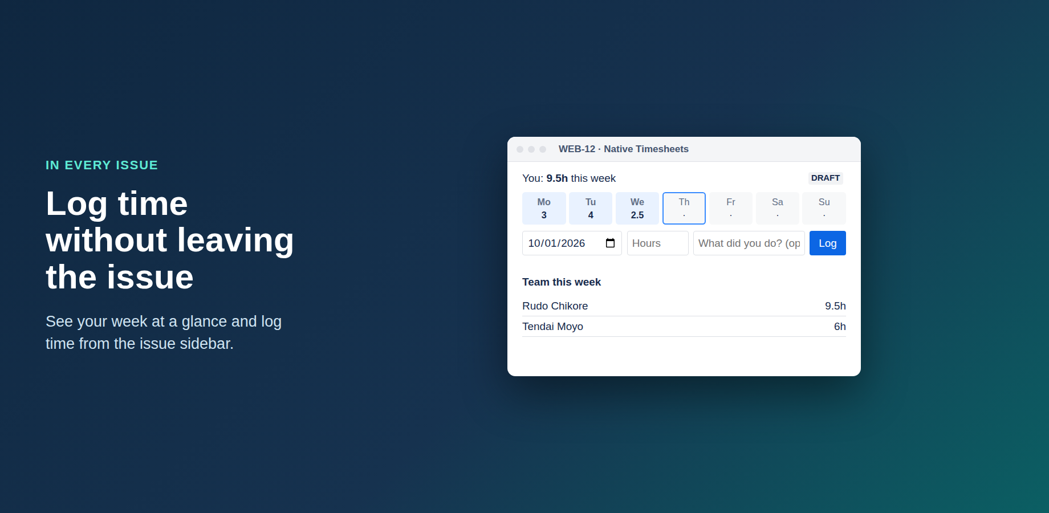Select the Friday day cell
Viewport: 1049px width, 513px height.
click(731, 209)
